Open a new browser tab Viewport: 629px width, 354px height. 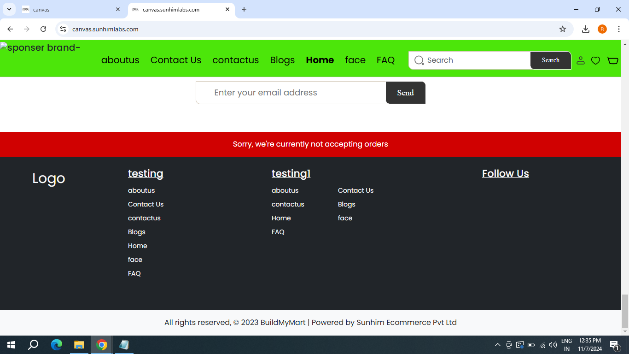(x=244, y=9)
